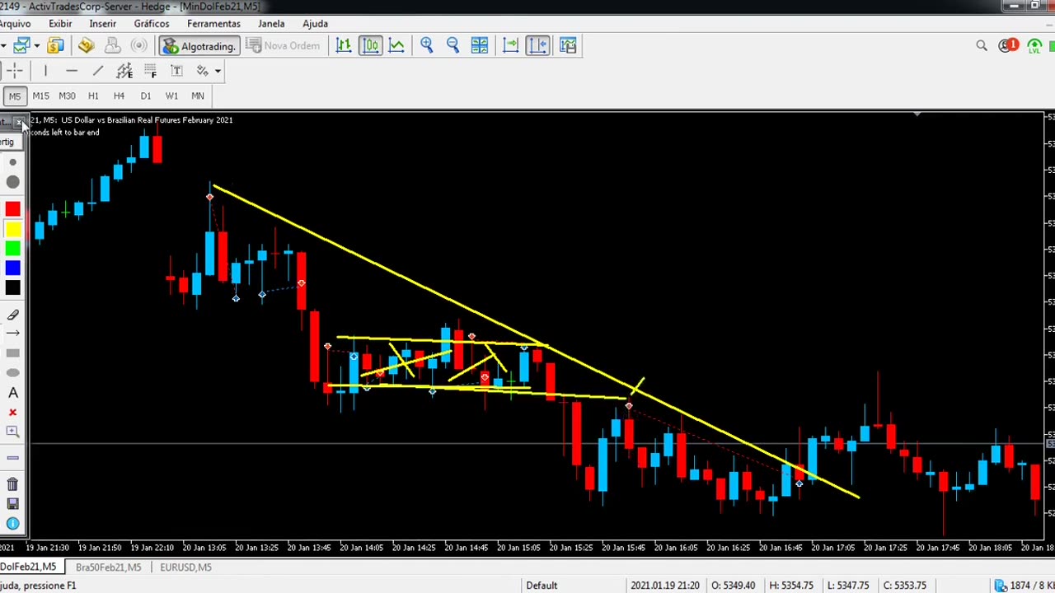Open the Arquivo menu
This screenshot has height=593, width=1055.
click(x=15, y=24)
